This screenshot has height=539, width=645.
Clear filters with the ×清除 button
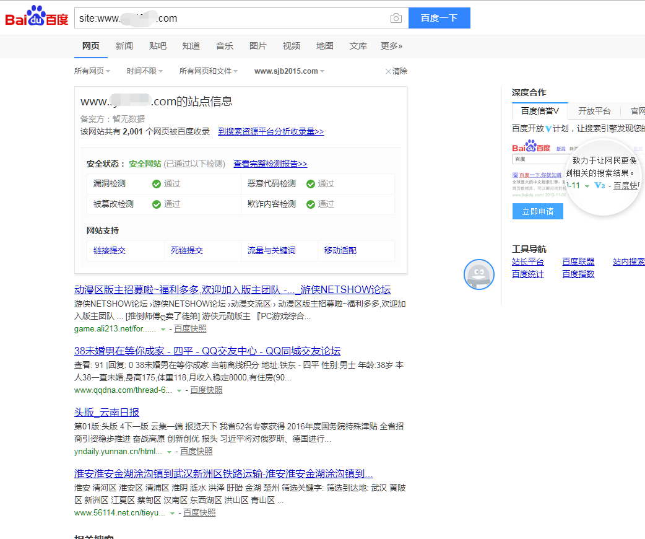(396, 71)
